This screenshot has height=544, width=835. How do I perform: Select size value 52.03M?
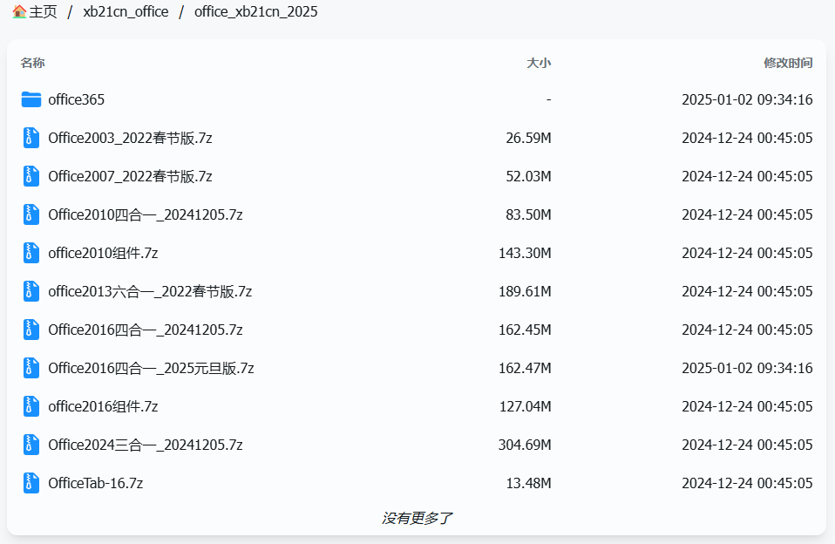[x=528, y=176]
